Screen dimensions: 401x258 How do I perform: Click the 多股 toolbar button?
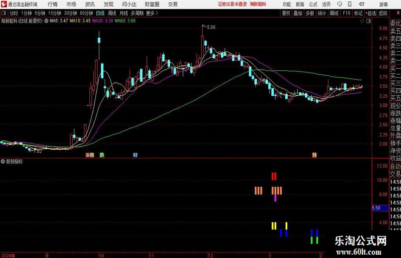(310, 13)
